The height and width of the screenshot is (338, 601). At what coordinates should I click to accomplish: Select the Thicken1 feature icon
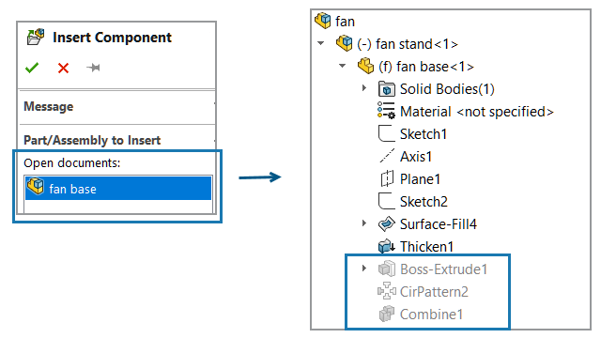386,246
